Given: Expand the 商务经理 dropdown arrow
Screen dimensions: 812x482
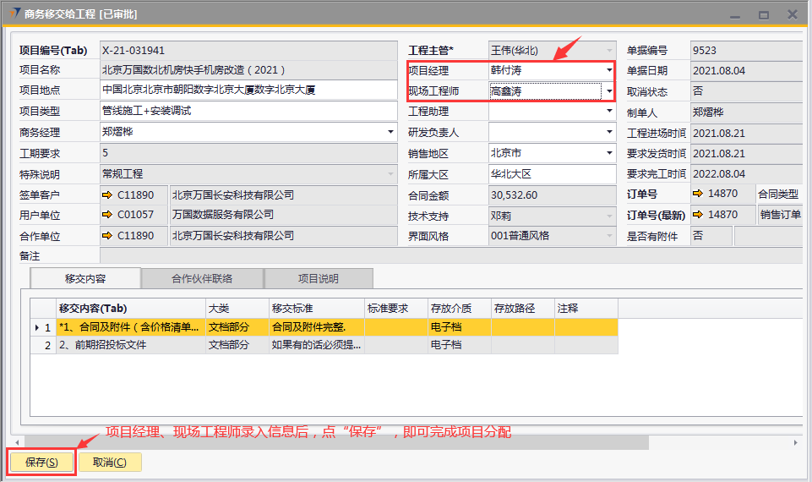Looking at the screenshot, I should tap(390, 132).
